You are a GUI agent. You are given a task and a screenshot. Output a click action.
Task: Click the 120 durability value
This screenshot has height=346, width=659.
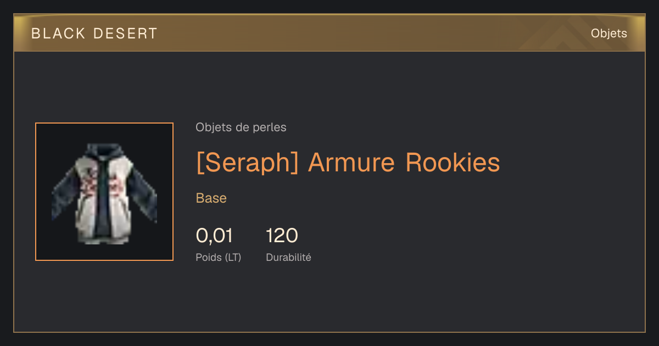(282, 236)
